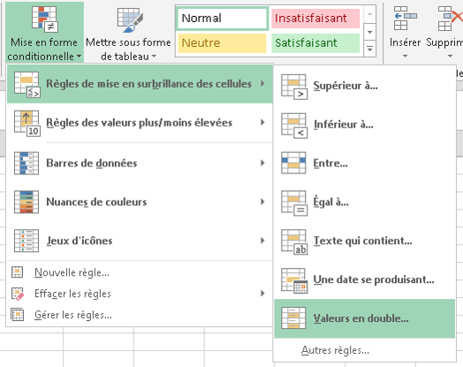Click the Nuances de couleurs icon
The width and height of the screenshot is (463, 367).
coord(27,202)
